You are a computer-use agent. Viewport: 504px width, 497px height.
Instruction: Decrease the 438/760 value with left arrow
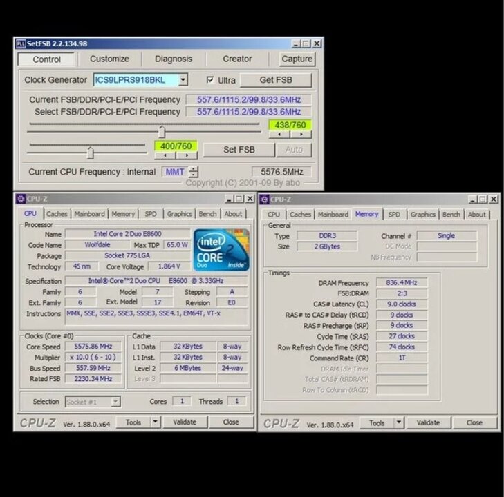279,135
